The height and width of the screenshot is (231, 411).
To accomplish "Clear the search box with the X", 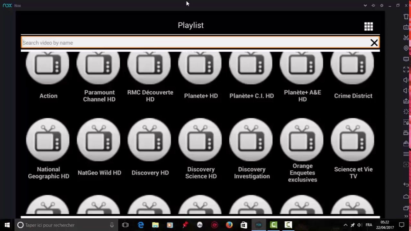I will 374,43.
